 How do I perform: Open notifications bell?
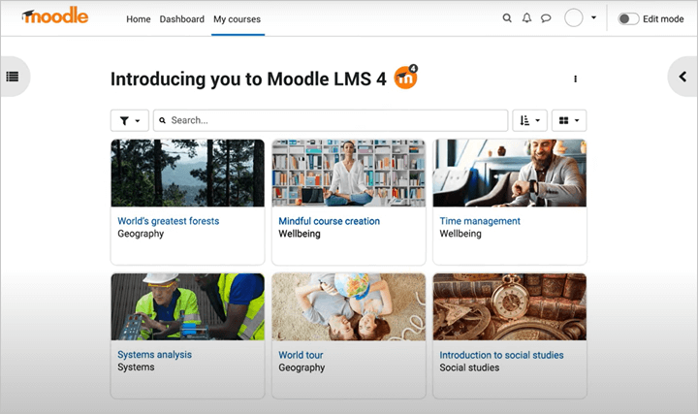pos(526,18)
